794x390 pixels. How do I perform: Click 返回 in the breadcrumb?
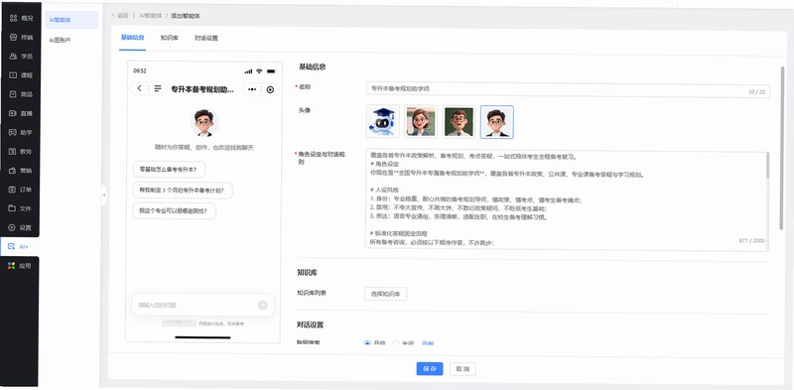pyautogui.click(x=120, y=16)
